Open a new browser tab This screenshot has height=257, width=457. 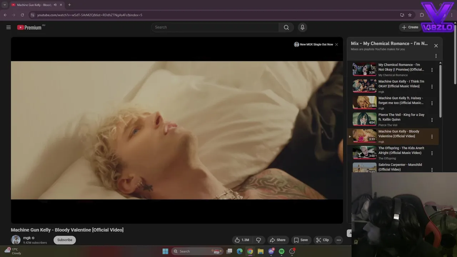pyautogui.click(x=69, y=5)
